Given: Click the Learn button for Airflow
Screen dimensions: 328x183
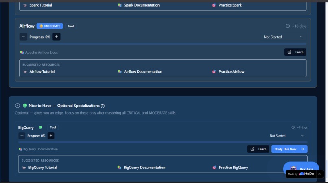Looking at the screenshot, I should pos(295,52).
